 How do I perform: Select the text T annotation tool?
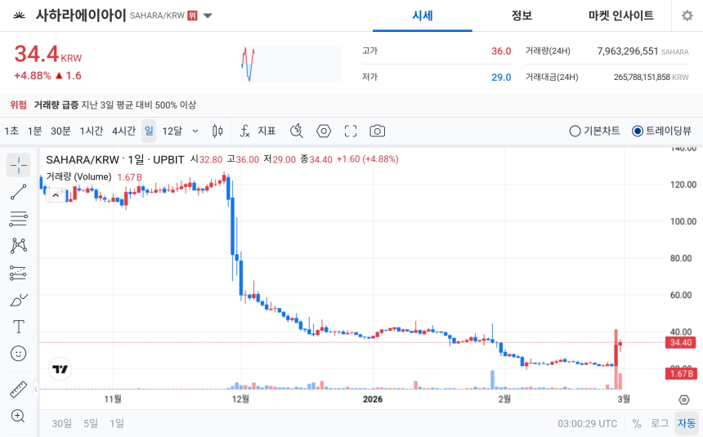(x=18, y=326)
